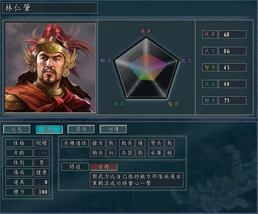258x214 pixels.
Task: Click the 性格 personality value 剛膽
Action: point(42,143)
